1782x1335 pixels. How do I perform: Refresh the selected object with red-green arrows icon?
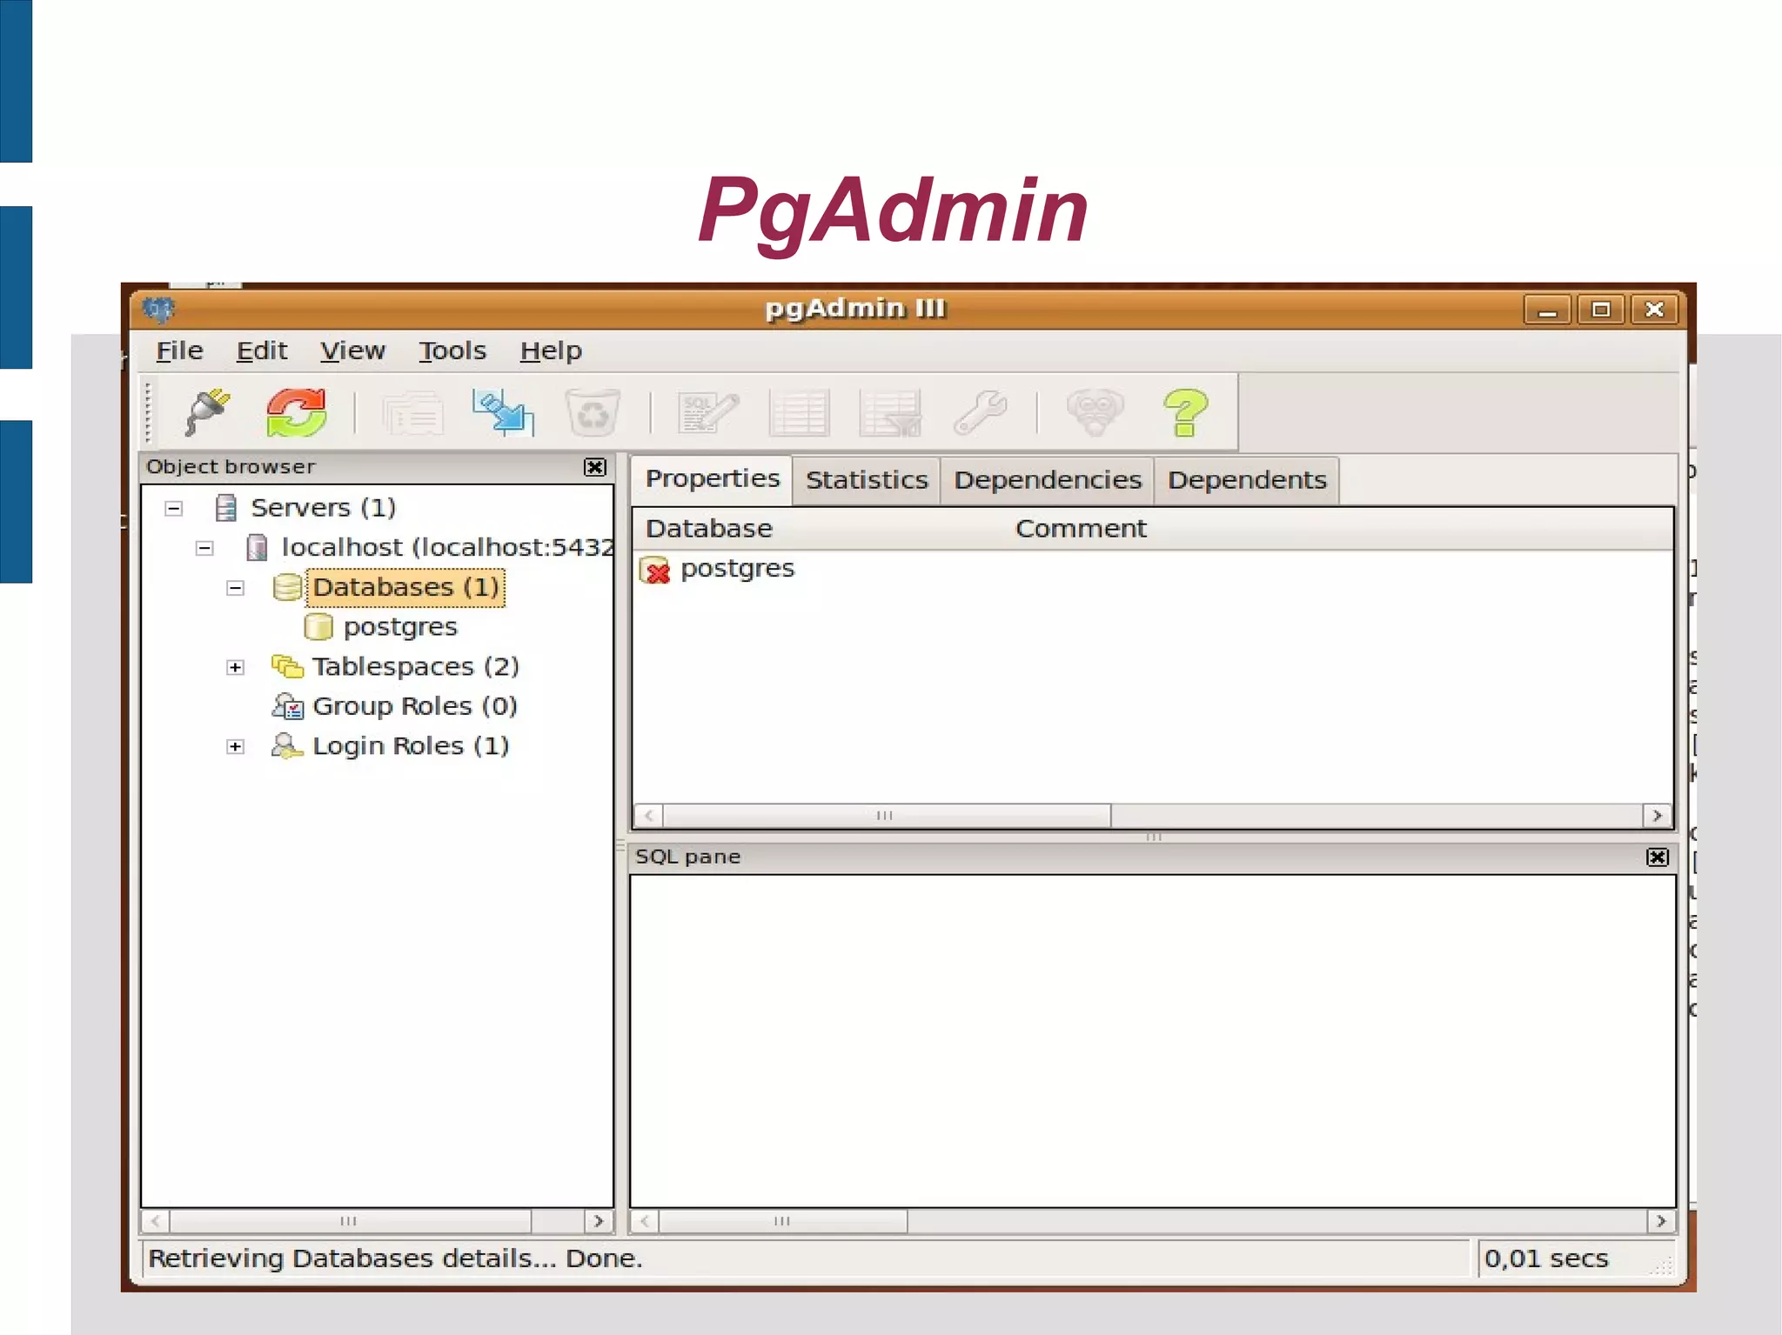click(x=297, y=412)
